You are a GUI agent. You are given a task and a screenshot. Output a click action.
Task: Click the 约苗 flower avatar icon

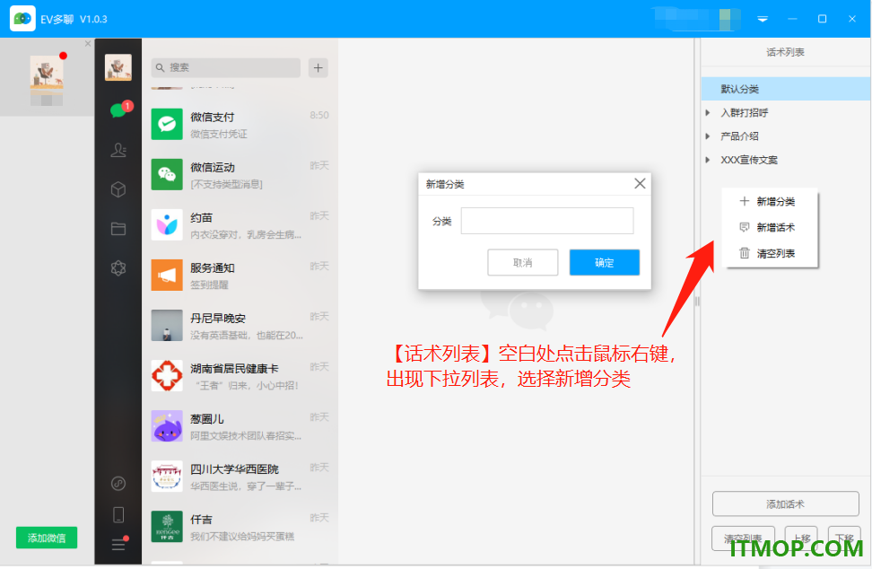(x=167, y=224)
